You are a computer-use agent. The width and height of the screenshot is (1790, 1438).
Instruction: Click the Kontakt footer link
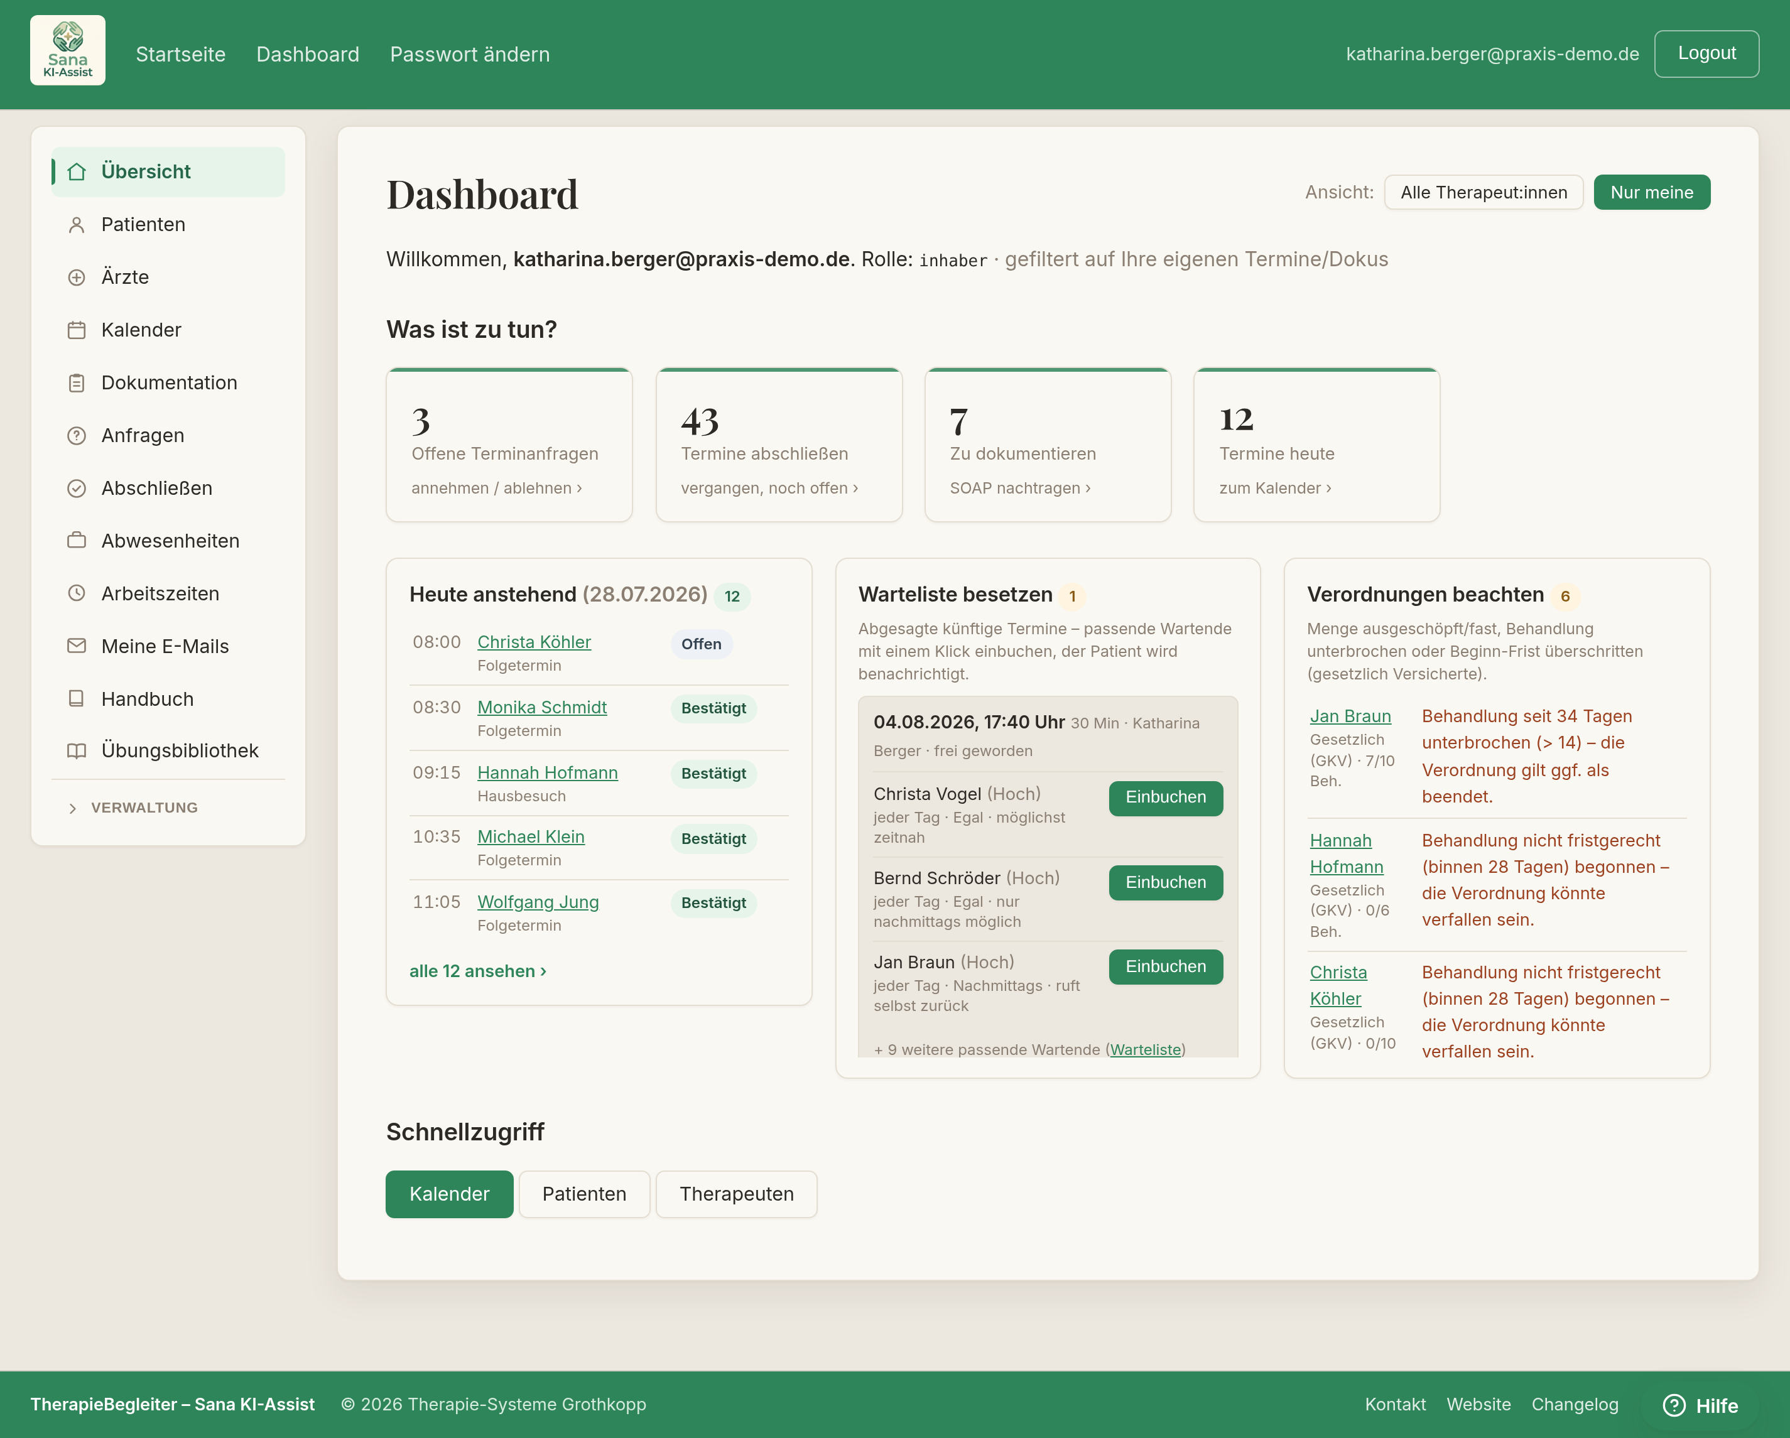[1395, 1405]
